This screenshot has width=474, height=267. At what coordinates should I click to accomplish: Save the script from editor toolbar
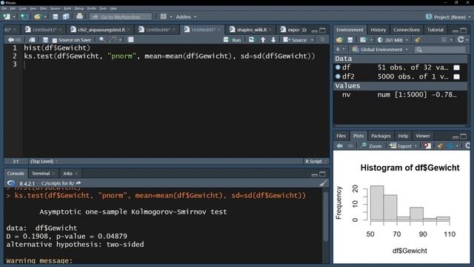[45, 39]
